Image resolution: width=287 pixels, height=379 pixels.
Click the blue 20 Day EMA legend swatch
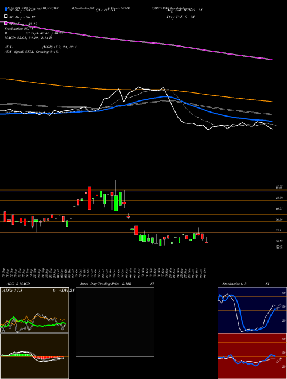tap(6, 10)
